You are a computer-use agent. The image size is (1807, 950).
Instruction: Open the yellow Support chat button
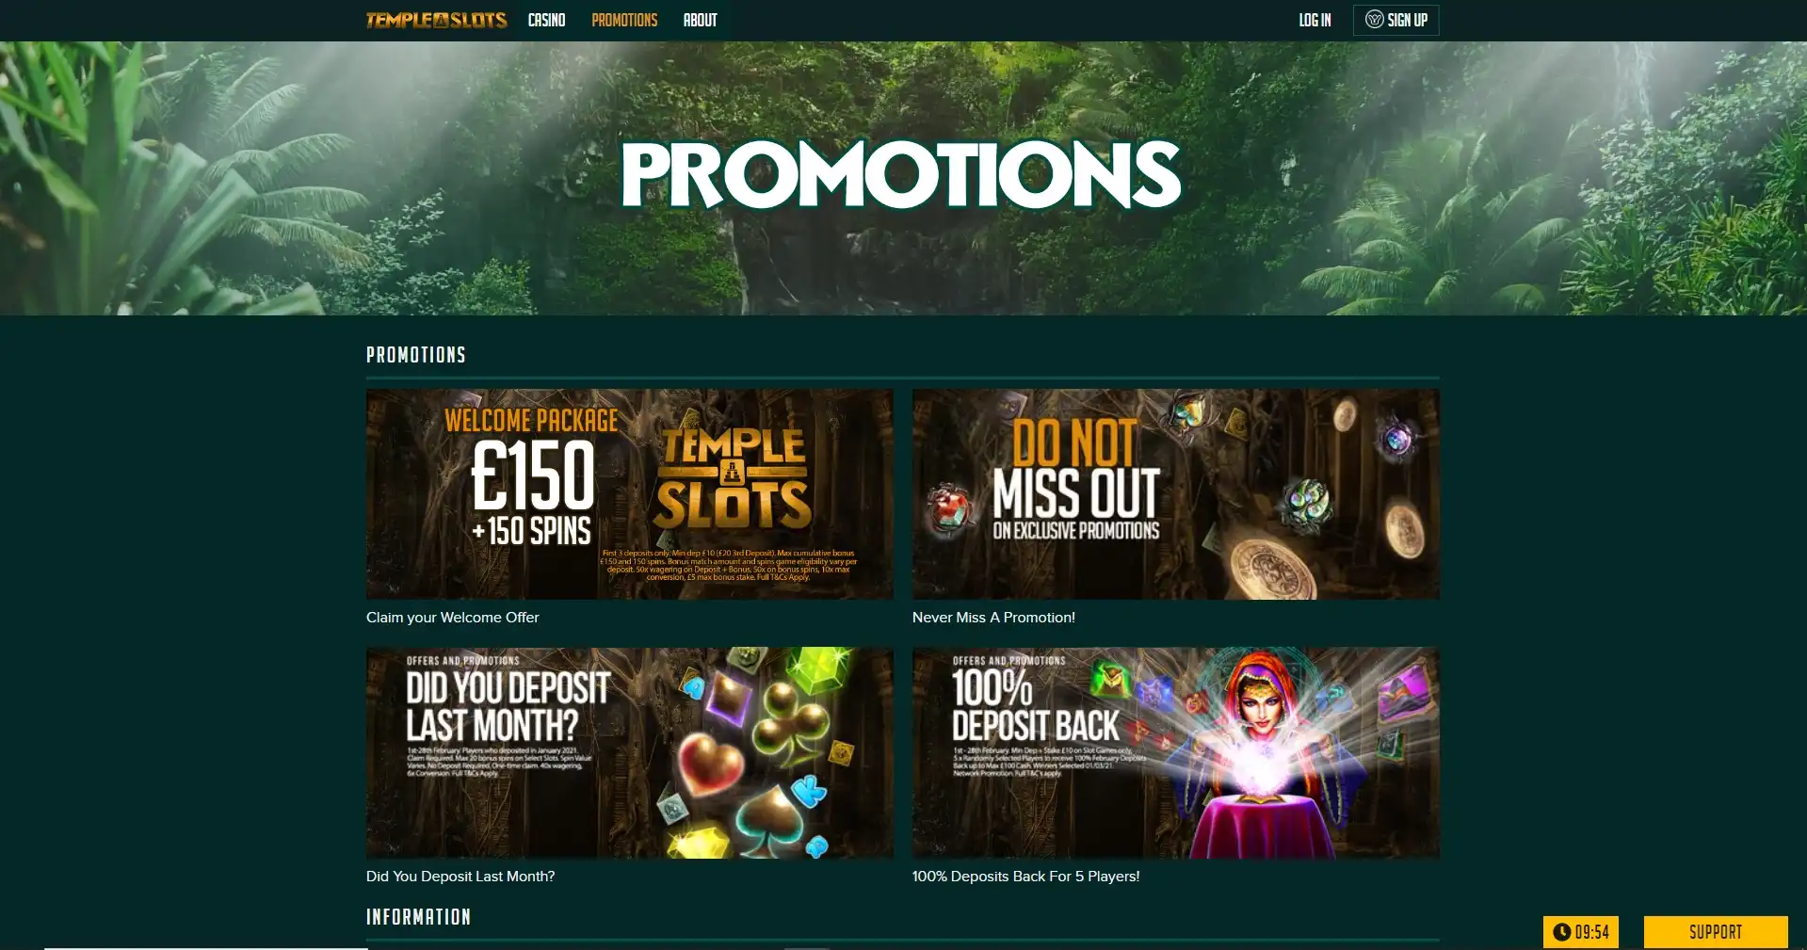1715,932
